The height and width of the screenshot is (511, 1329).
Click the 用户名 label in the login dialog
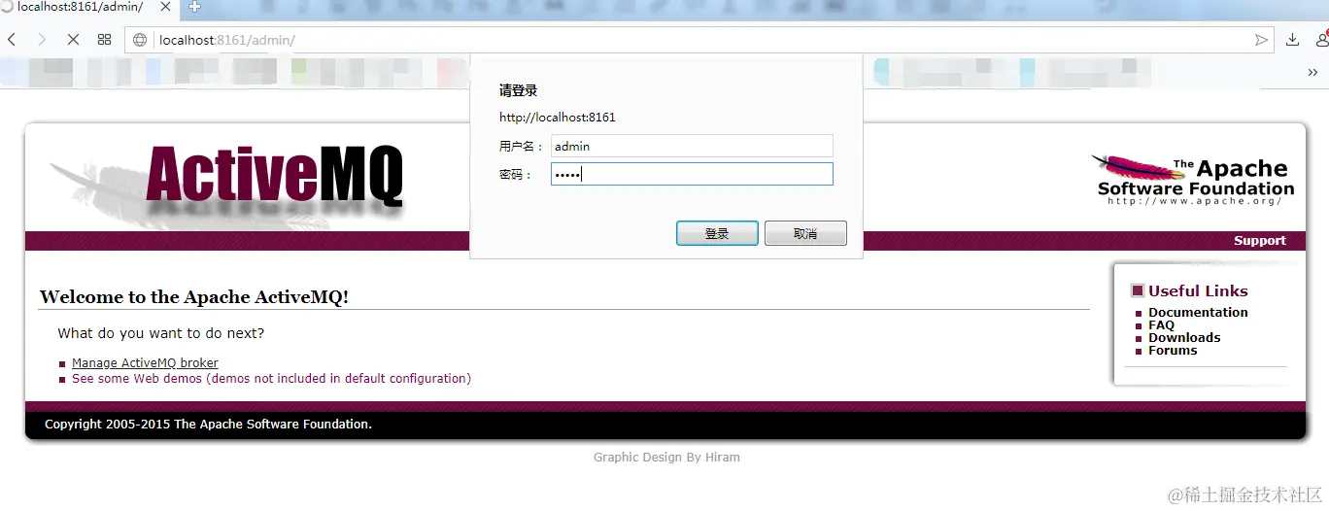[522, 147]
